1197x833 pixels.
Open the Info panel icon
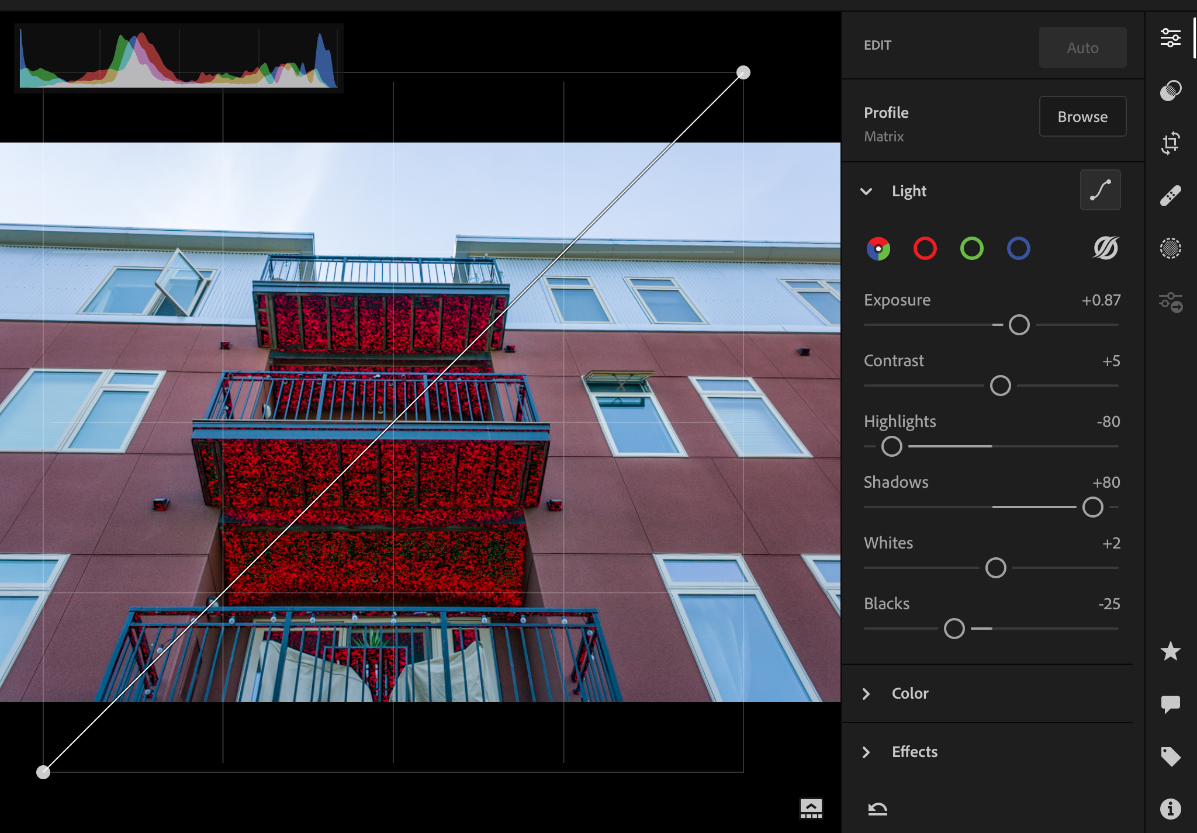point(1170,809)
